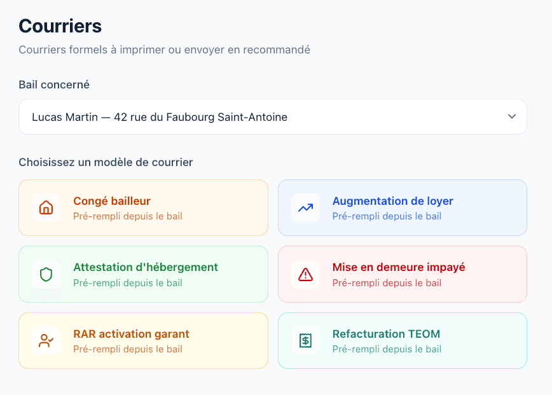552x395 pixels.
Task: Select the Mise en demeure impayé template
Action: (x=403, y=274)
